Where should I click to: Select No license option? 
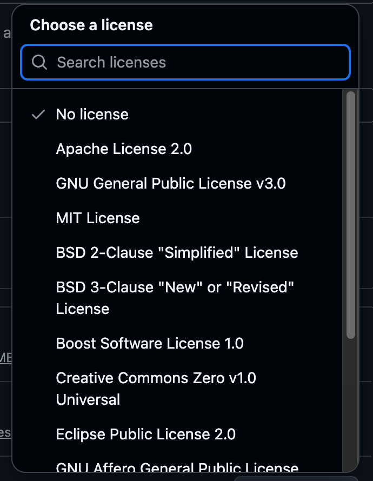point(177,115)
